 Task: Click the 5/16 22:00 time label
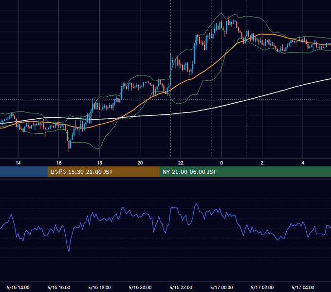[181, 287]
